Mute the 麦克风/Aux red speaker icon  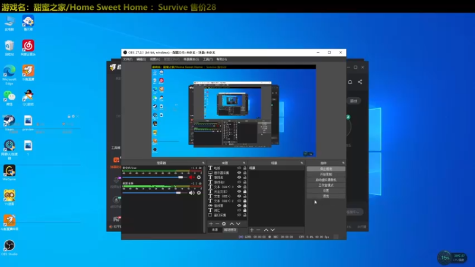tap(191, 177)
